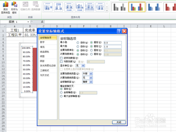Open the 发光和柔化边缘 category
Screen dimensions: 176x132
[x=48, y=65]
